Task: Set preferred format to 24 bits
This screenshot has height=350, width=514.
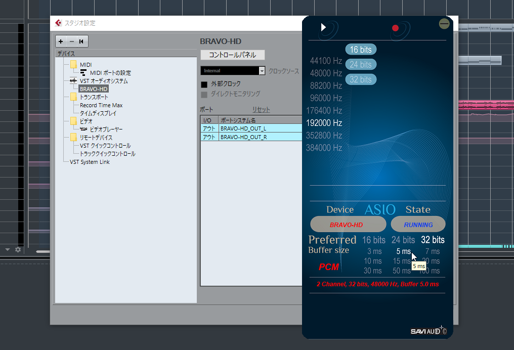Action: pyautogui.click(x=403, y=240)
